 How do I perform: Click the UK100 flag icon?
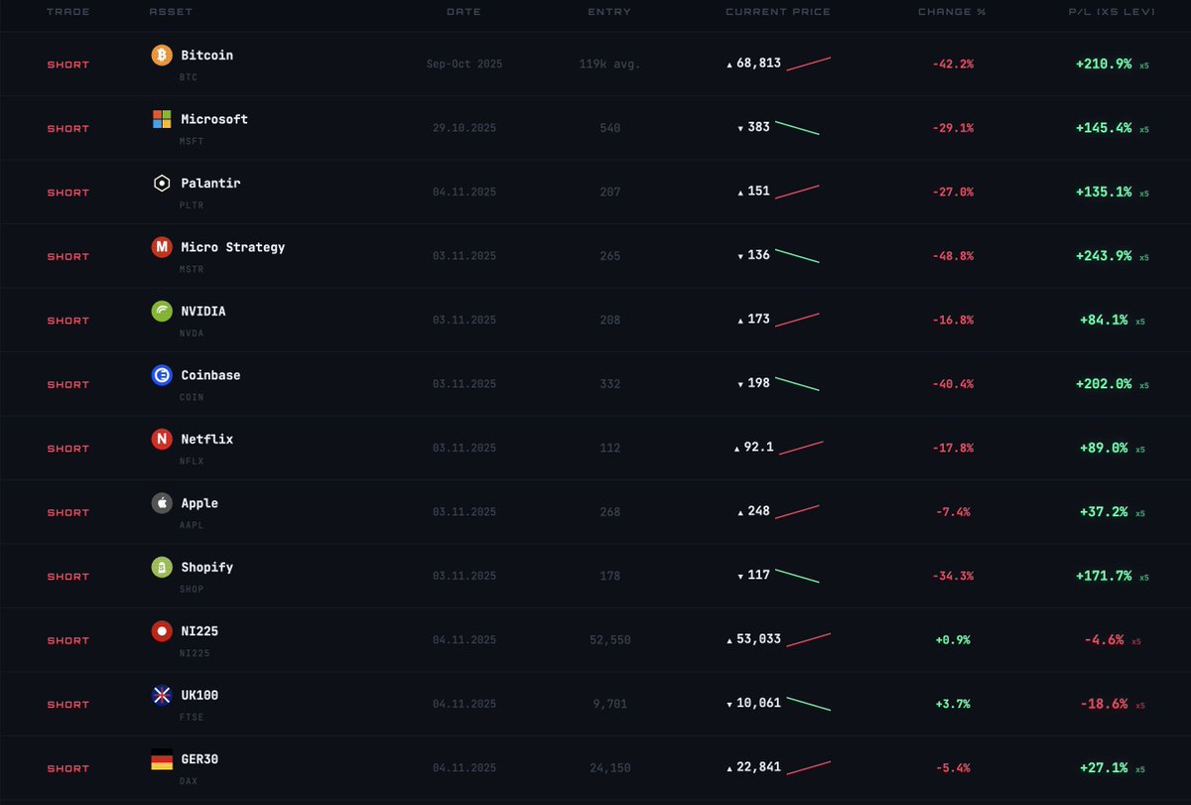162,696
